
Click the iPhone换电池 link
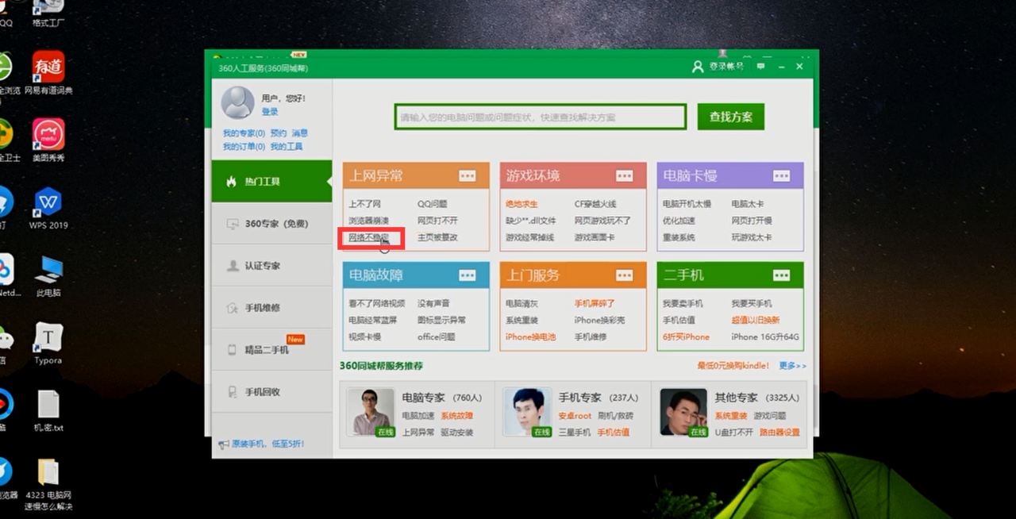[x=531, y=336]
